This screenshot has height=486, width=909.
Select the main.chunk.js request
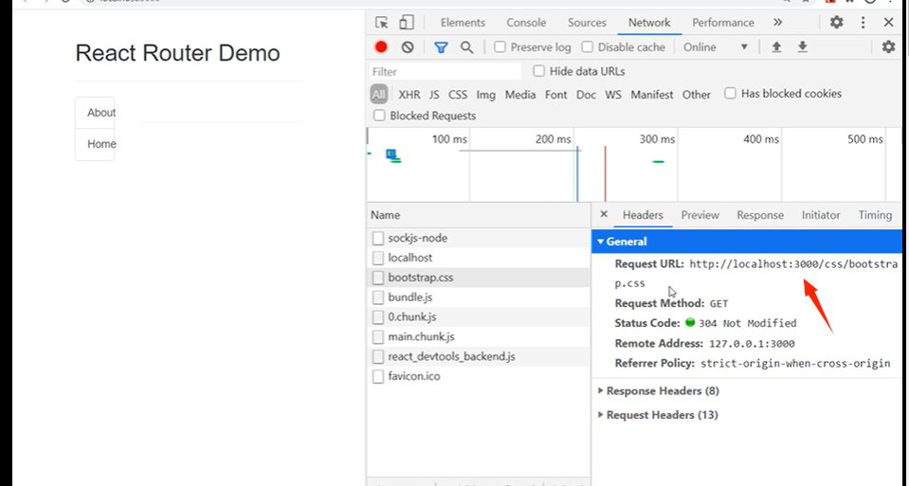coord(479,336)
